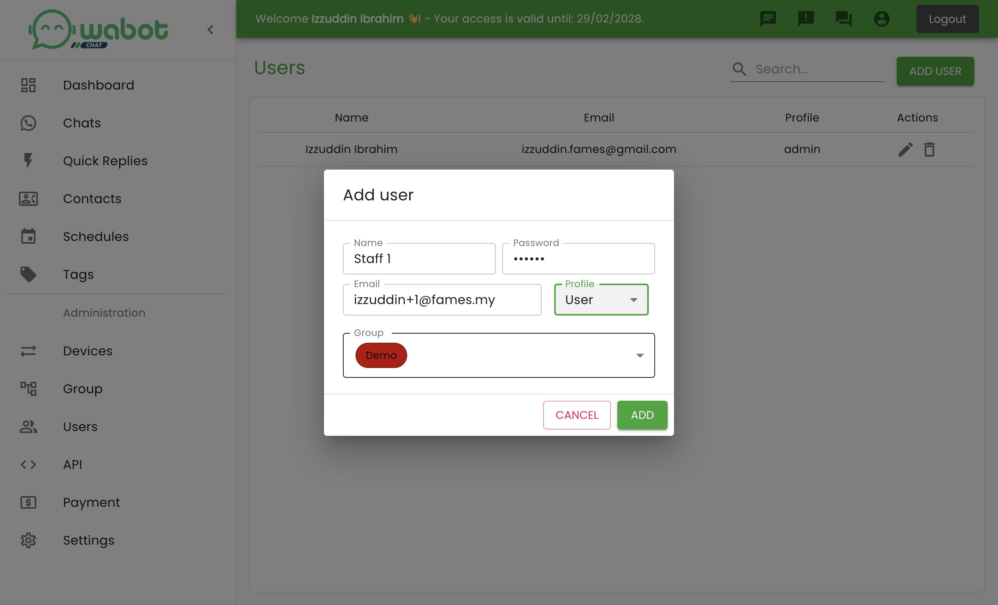Image resolution: width=998 pixels, height=605 pixels.
Task: Navigate to Quick Replies
Action: 106,161
